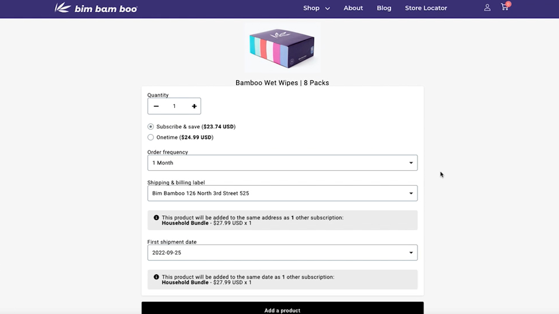Click the Bamboo Wet Wipes product image
559x314 pixels.
282,48
